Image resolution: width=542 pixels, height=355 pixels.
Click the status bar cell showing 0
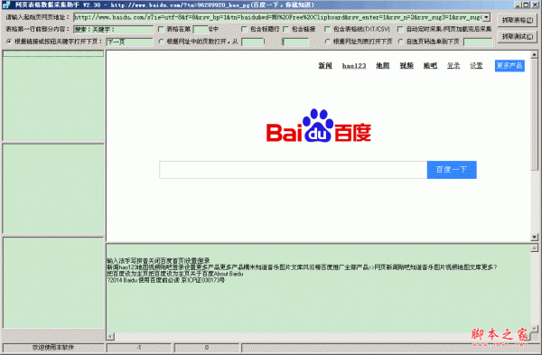pos(206,348)
